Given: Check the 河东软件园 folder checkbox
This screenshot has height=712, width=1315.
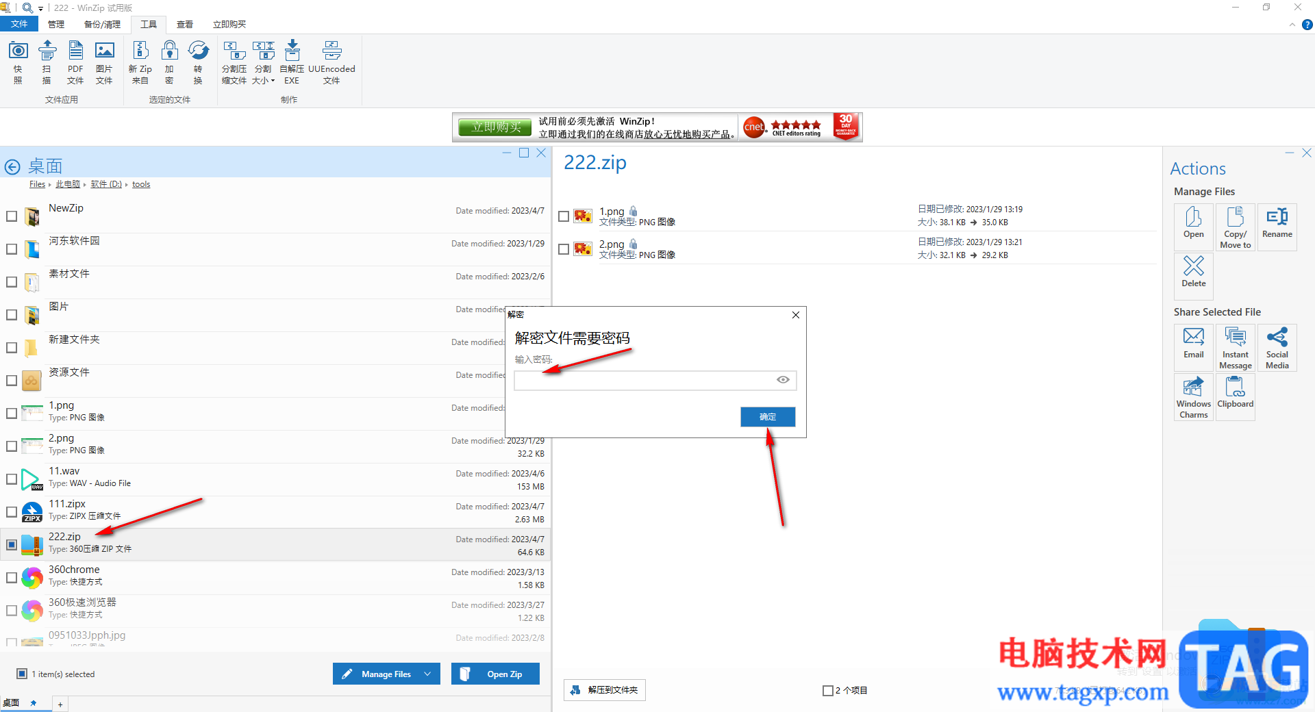Looking at the screenshot, I should coord(12,249).
